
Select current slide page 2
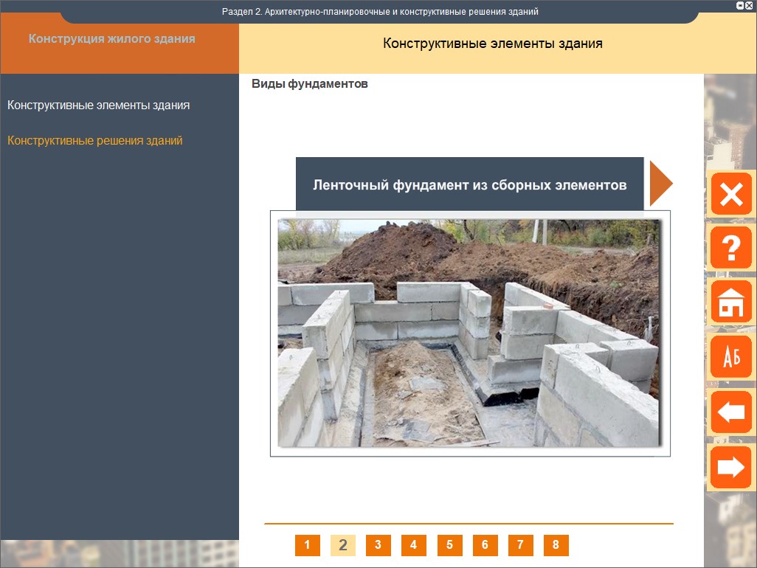click(x=342, y=545)
